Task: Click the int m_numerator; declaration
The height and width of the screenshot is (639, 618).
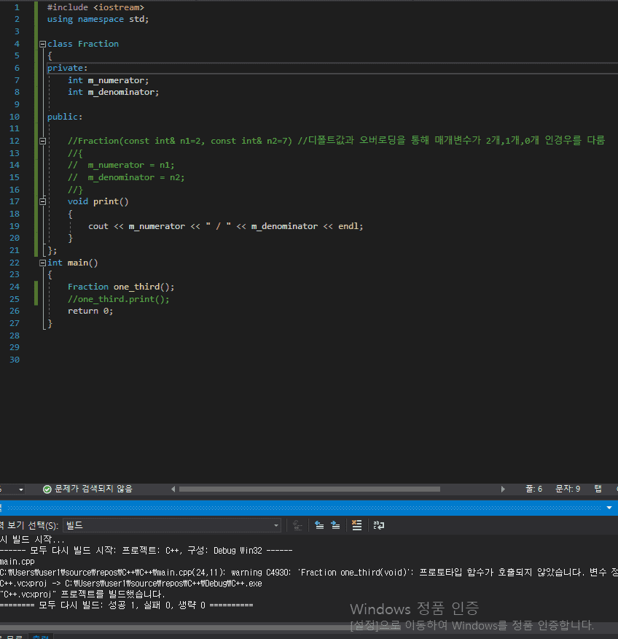Action: (x=109, y=80)
